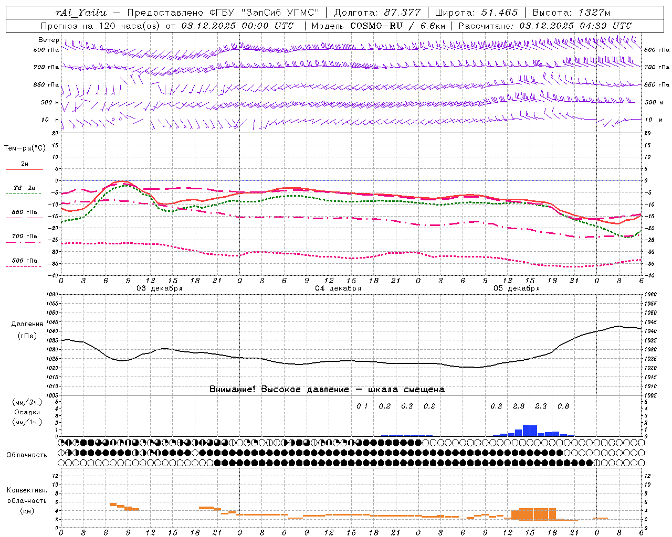Click the 'Предоставлено ФГБУ "ЗапСиб УГМС"' text
672x537 pixels.
(x=223, y=13)
